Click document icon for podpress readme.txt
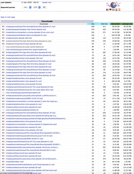Screen dimensions: 134x174 pyautogui.click(x=3, y=110)
